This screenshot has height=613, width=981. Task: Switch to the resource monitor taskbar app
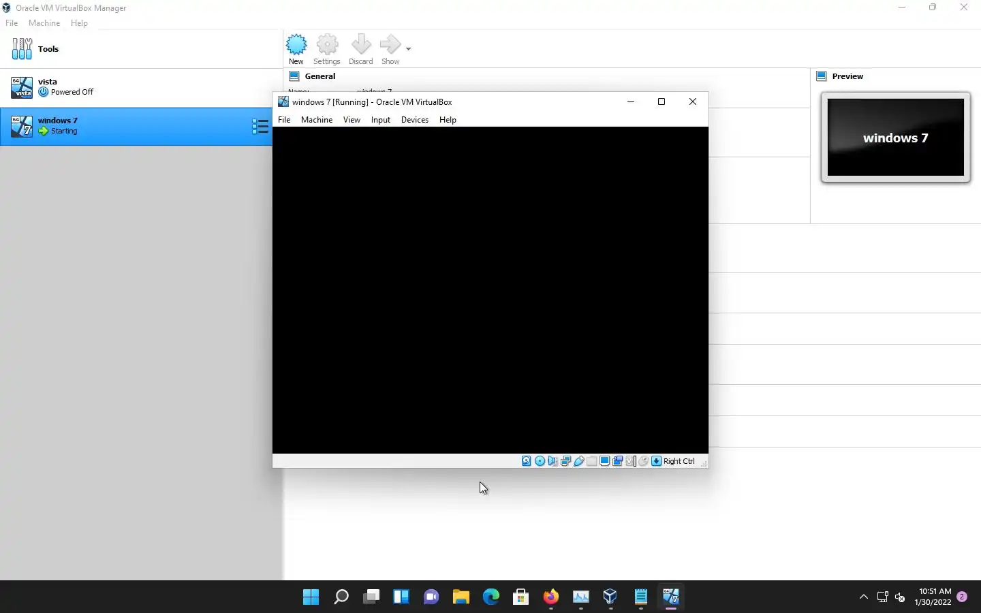point(580,597)
